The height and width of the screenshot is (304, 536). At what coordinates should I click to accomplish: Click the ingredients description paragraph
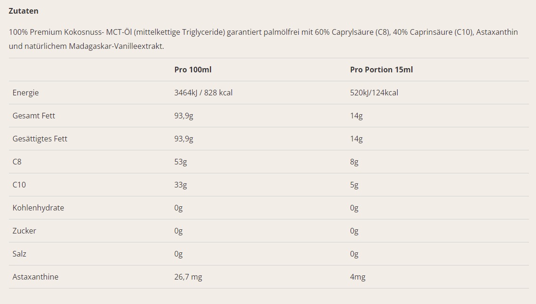tap(263, 39)
